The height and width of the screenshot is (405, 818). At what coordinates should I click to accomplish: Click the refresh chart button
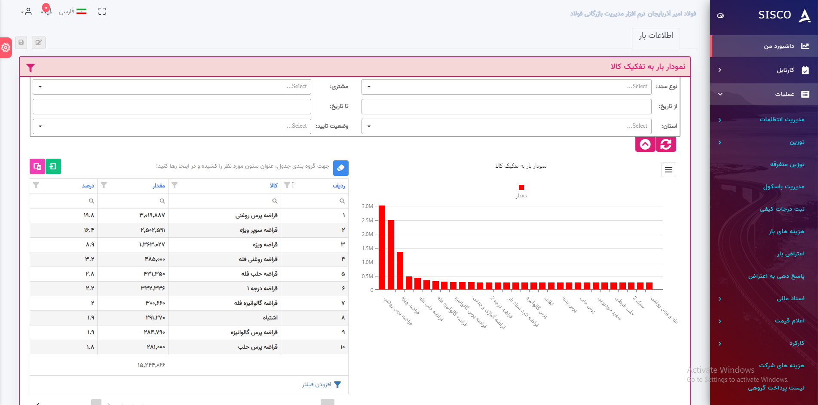click(666, 144)
